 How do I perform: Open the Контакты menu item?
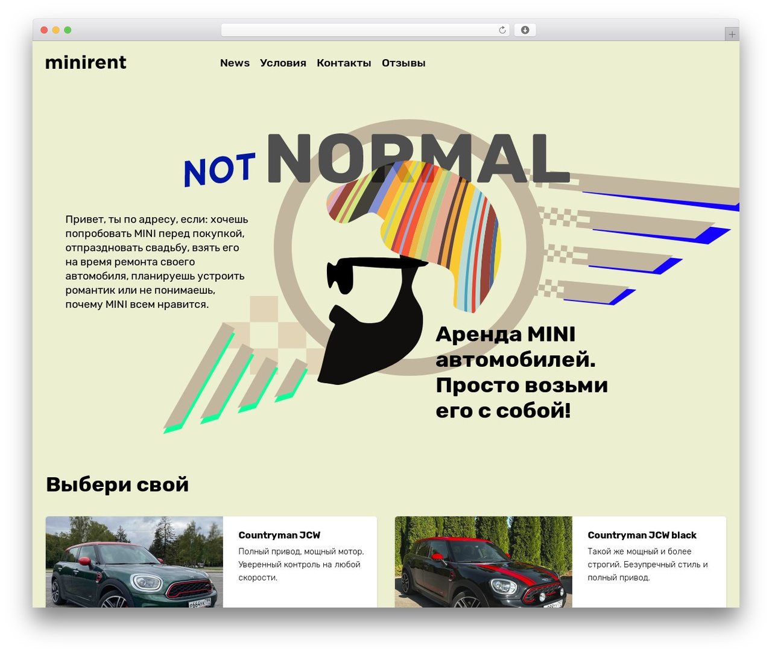click(344, 63)
